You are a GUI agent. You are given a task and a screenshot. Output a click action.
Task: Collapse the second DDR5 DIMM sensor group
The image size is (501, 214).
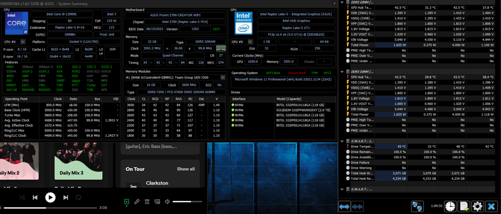(342, 72)
